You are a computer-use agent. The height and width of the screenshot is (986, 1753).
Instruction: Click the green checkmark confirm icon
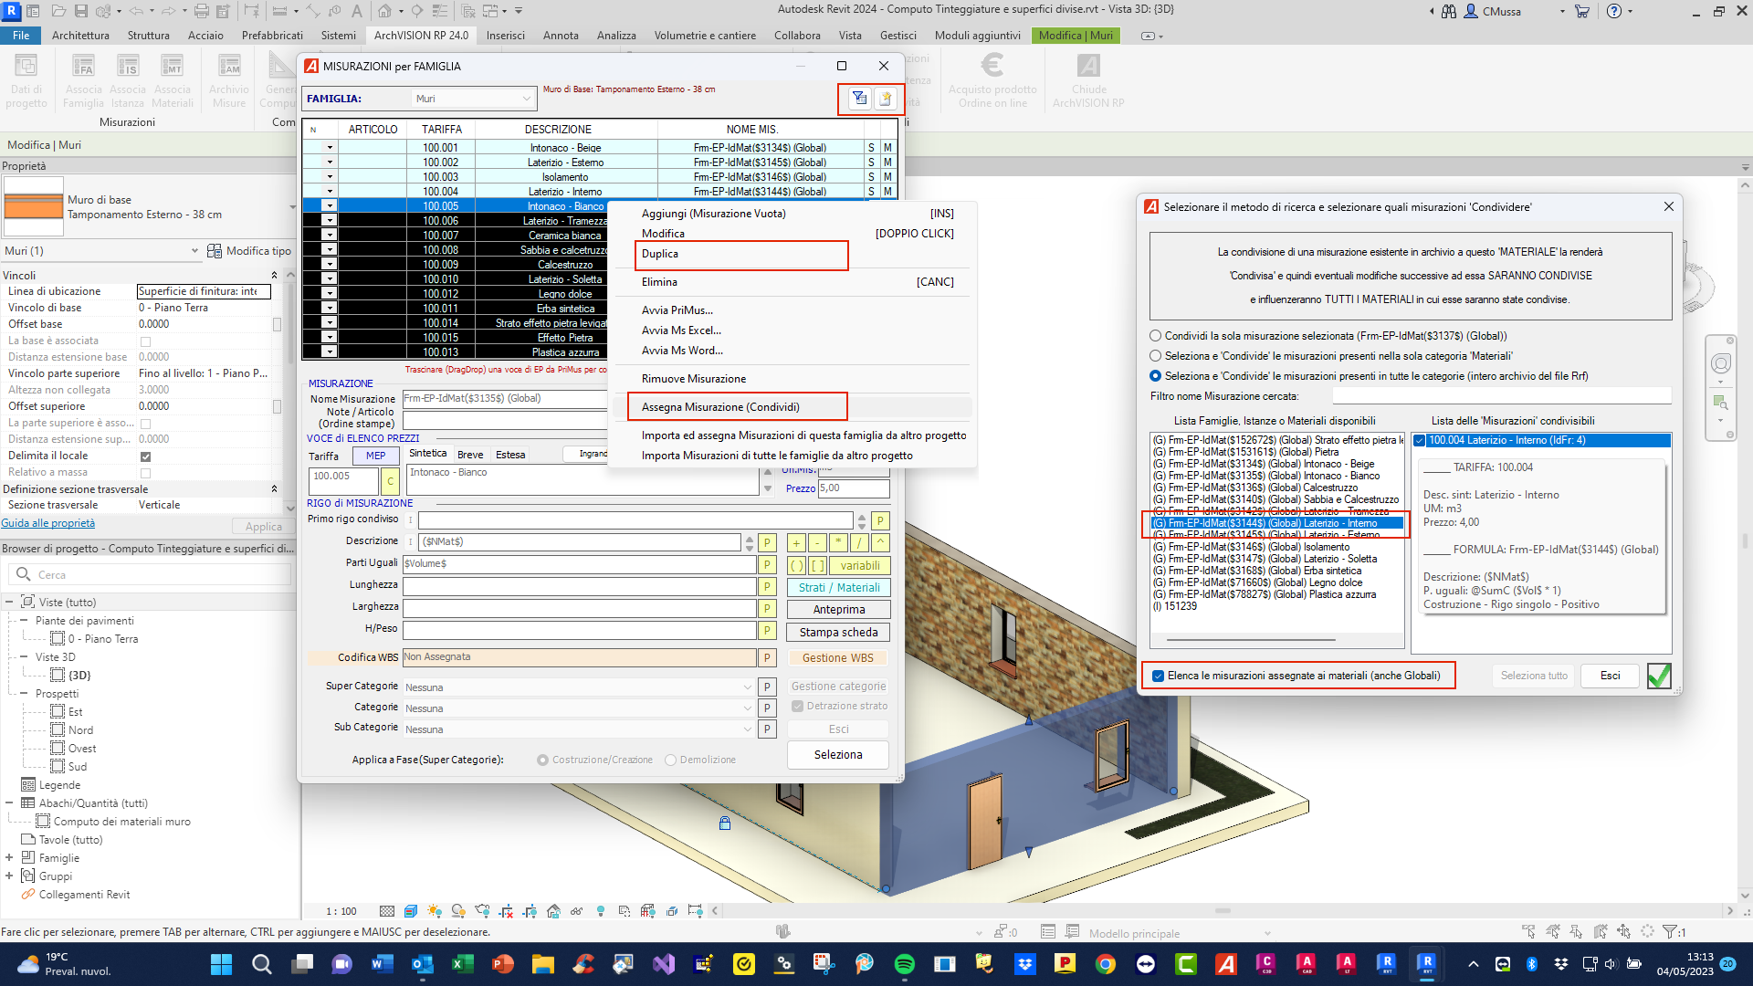[1659, 676]
